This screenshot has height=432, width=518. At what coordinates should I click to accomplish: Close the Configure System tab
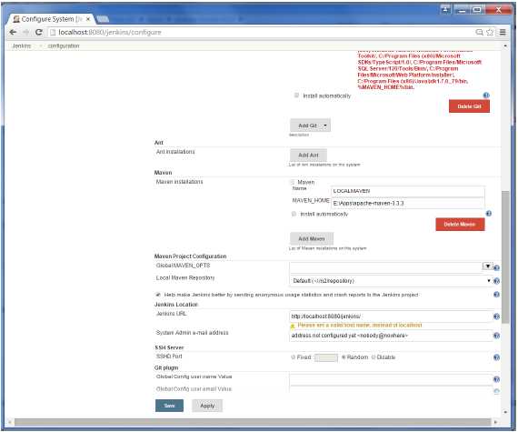coord(88,19)
